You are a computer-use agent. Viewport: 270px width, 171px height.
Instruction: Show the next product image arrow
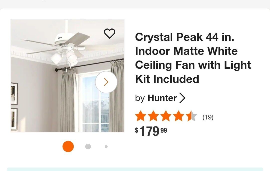point(106,82)
